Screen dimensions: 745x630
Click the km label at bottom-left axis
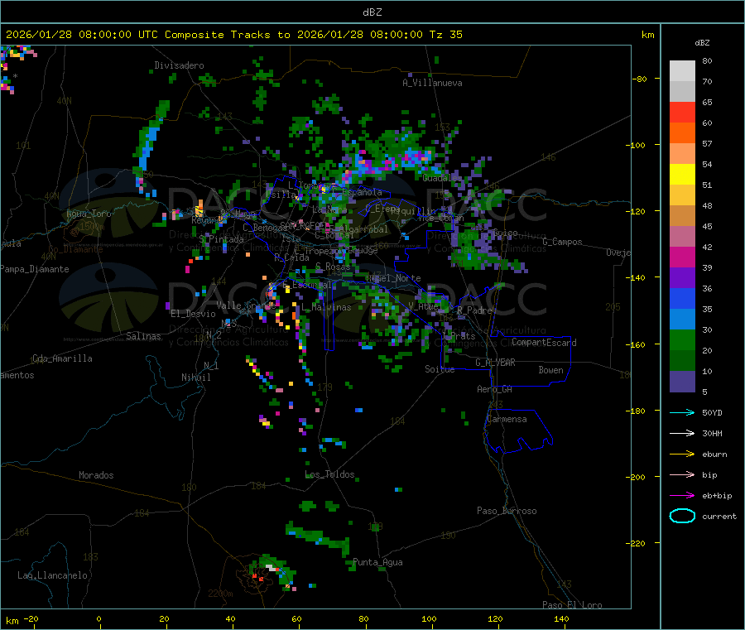[x=12, y=621]
